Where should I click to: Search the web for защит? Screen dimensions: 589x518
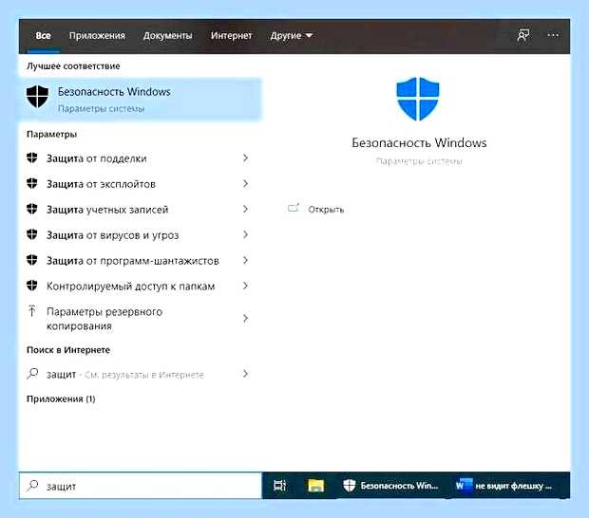tap(138, 374)
